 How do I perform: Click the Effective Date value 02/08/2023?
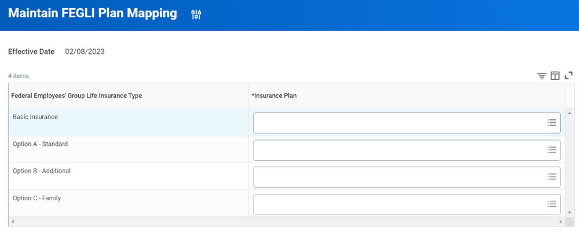(x=85, y=52)
